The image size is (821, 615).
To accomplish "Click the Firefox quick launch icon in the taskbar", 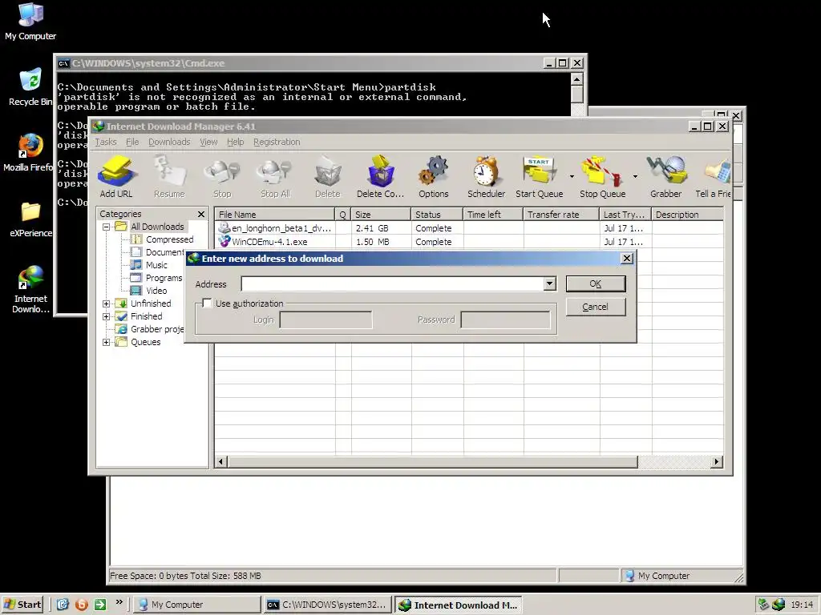I will (81, 605).
